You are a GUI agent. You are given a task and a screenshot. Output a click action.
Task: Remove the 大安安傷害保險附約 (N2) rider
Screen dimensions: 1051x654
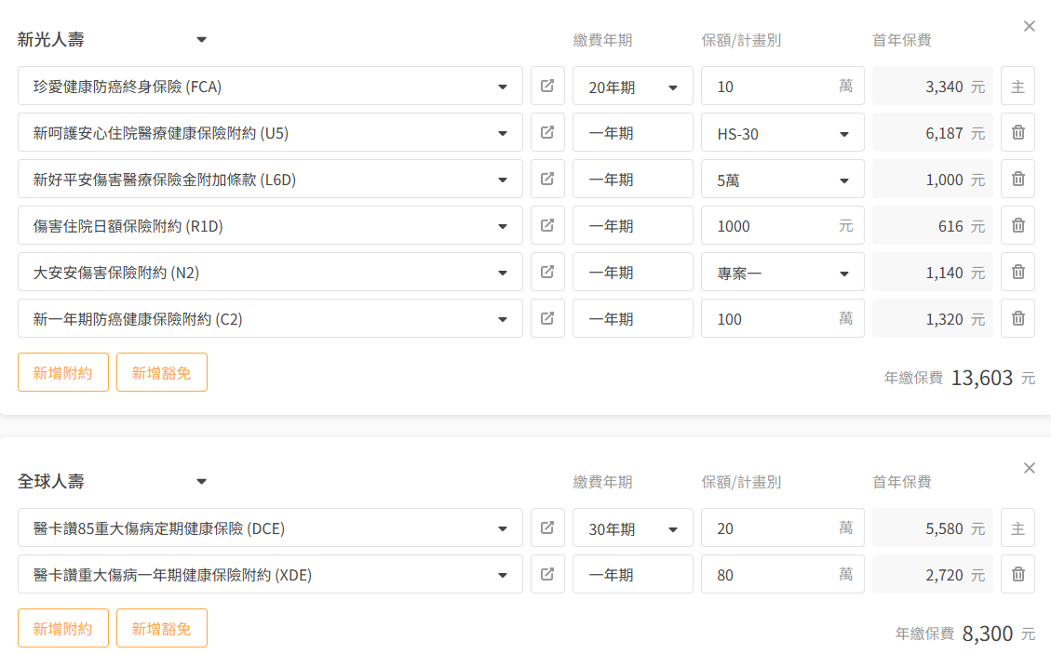click(x=1017, y=273)
